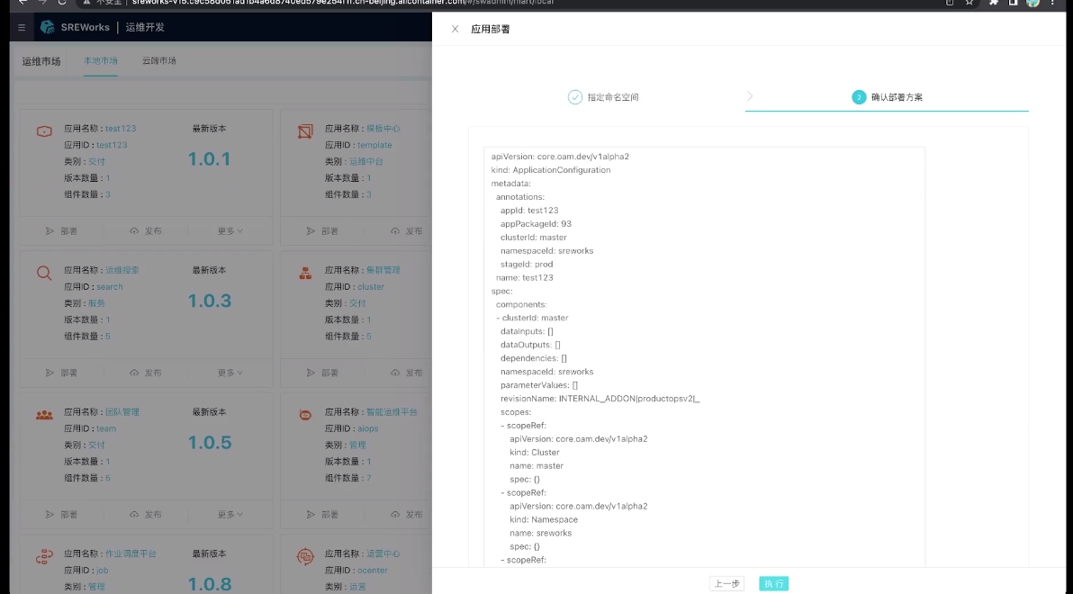Click inside the YAML deployment config editor

704,360
